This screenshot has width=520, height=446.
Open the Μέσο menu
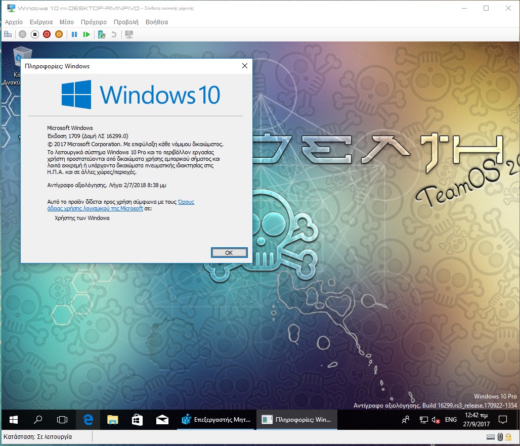tap(67, 22)
